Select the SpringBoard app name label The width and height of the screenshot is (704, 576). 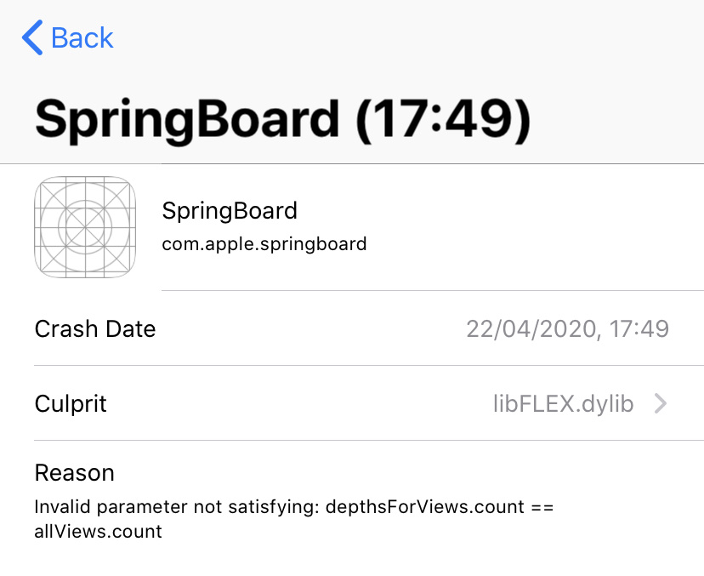230,211
